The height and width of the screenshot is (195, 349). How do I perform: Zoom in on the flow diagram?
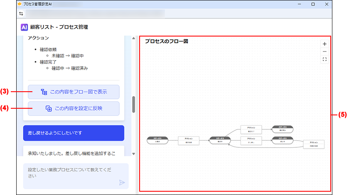pyautogui.click(x=324, y=44)
